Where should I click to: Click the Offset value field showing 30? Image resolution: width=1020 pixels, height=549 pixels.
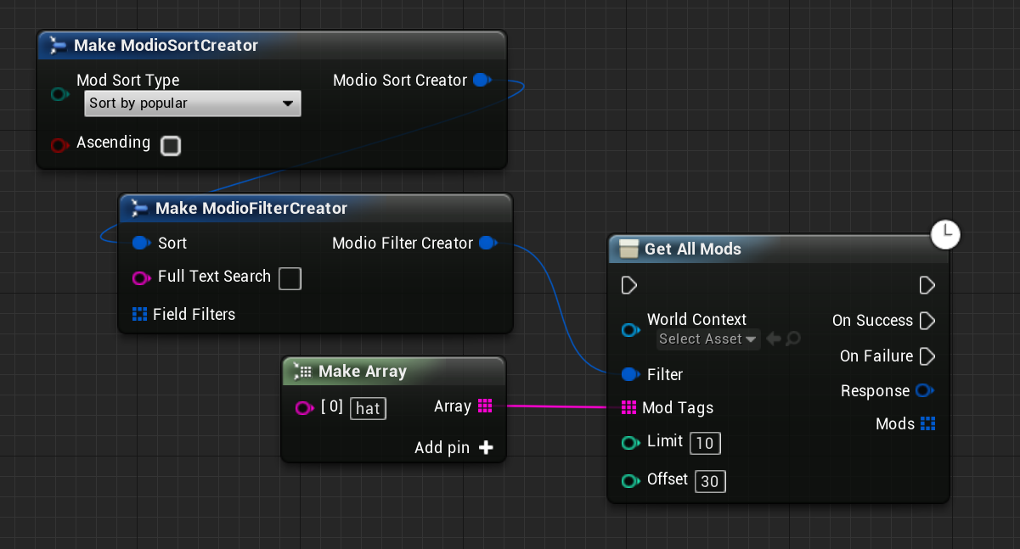coord(710,482)
